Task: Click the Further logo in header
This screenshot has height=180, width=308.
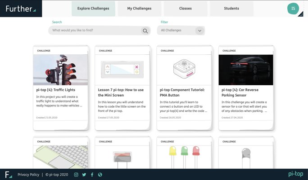Action: [x=21, y=9]
